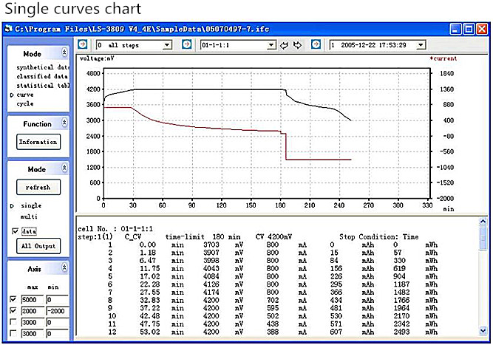Select the cycle mode item
The image size is (493, 345).
pyautogui.click(x=25, y=103)
